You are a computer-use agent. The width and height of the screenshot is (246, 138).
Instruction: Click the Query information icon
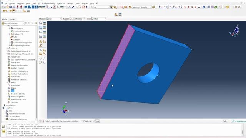pyautogui.click(x=204, y=7)
